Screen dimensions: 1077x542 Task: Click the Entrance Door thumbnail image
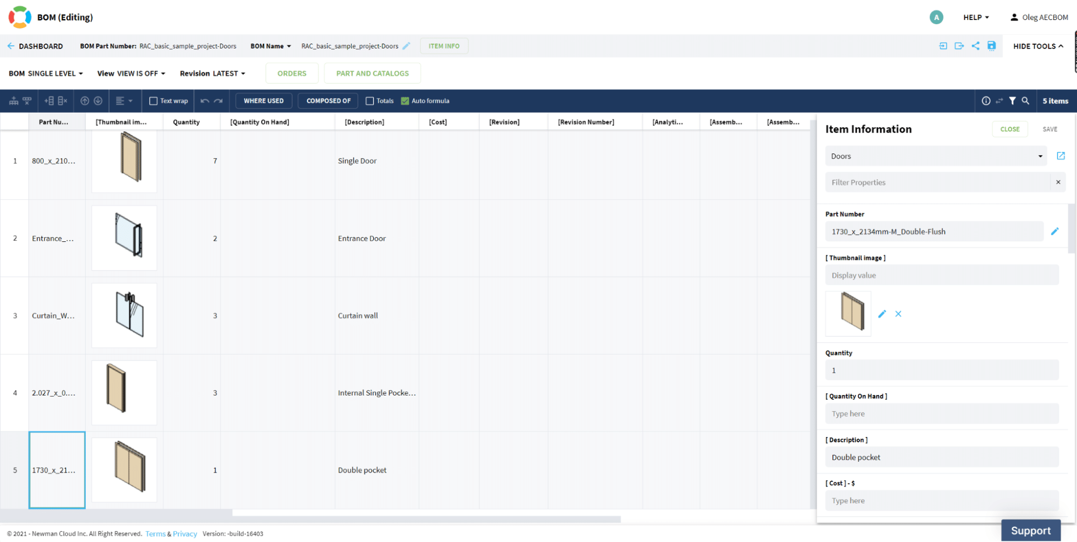coord(124,238)
